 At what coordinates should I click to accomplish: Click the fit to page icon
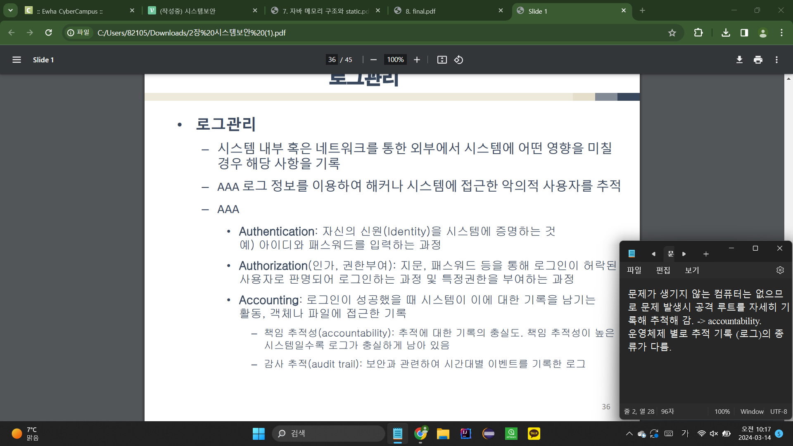coord(442,60)
